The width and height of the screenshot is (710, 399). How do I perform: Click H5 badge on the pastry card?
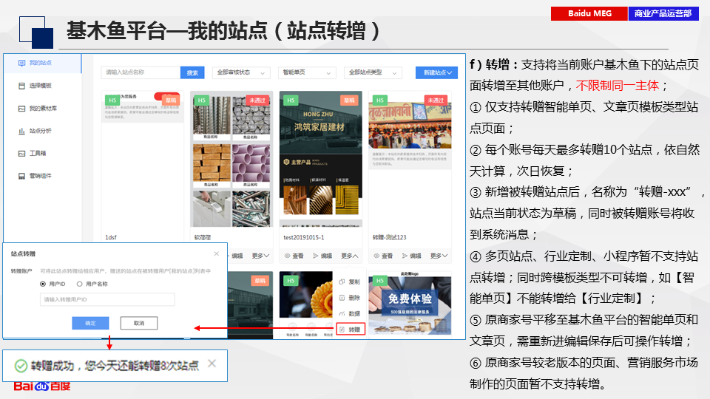(x=290, y=281)
